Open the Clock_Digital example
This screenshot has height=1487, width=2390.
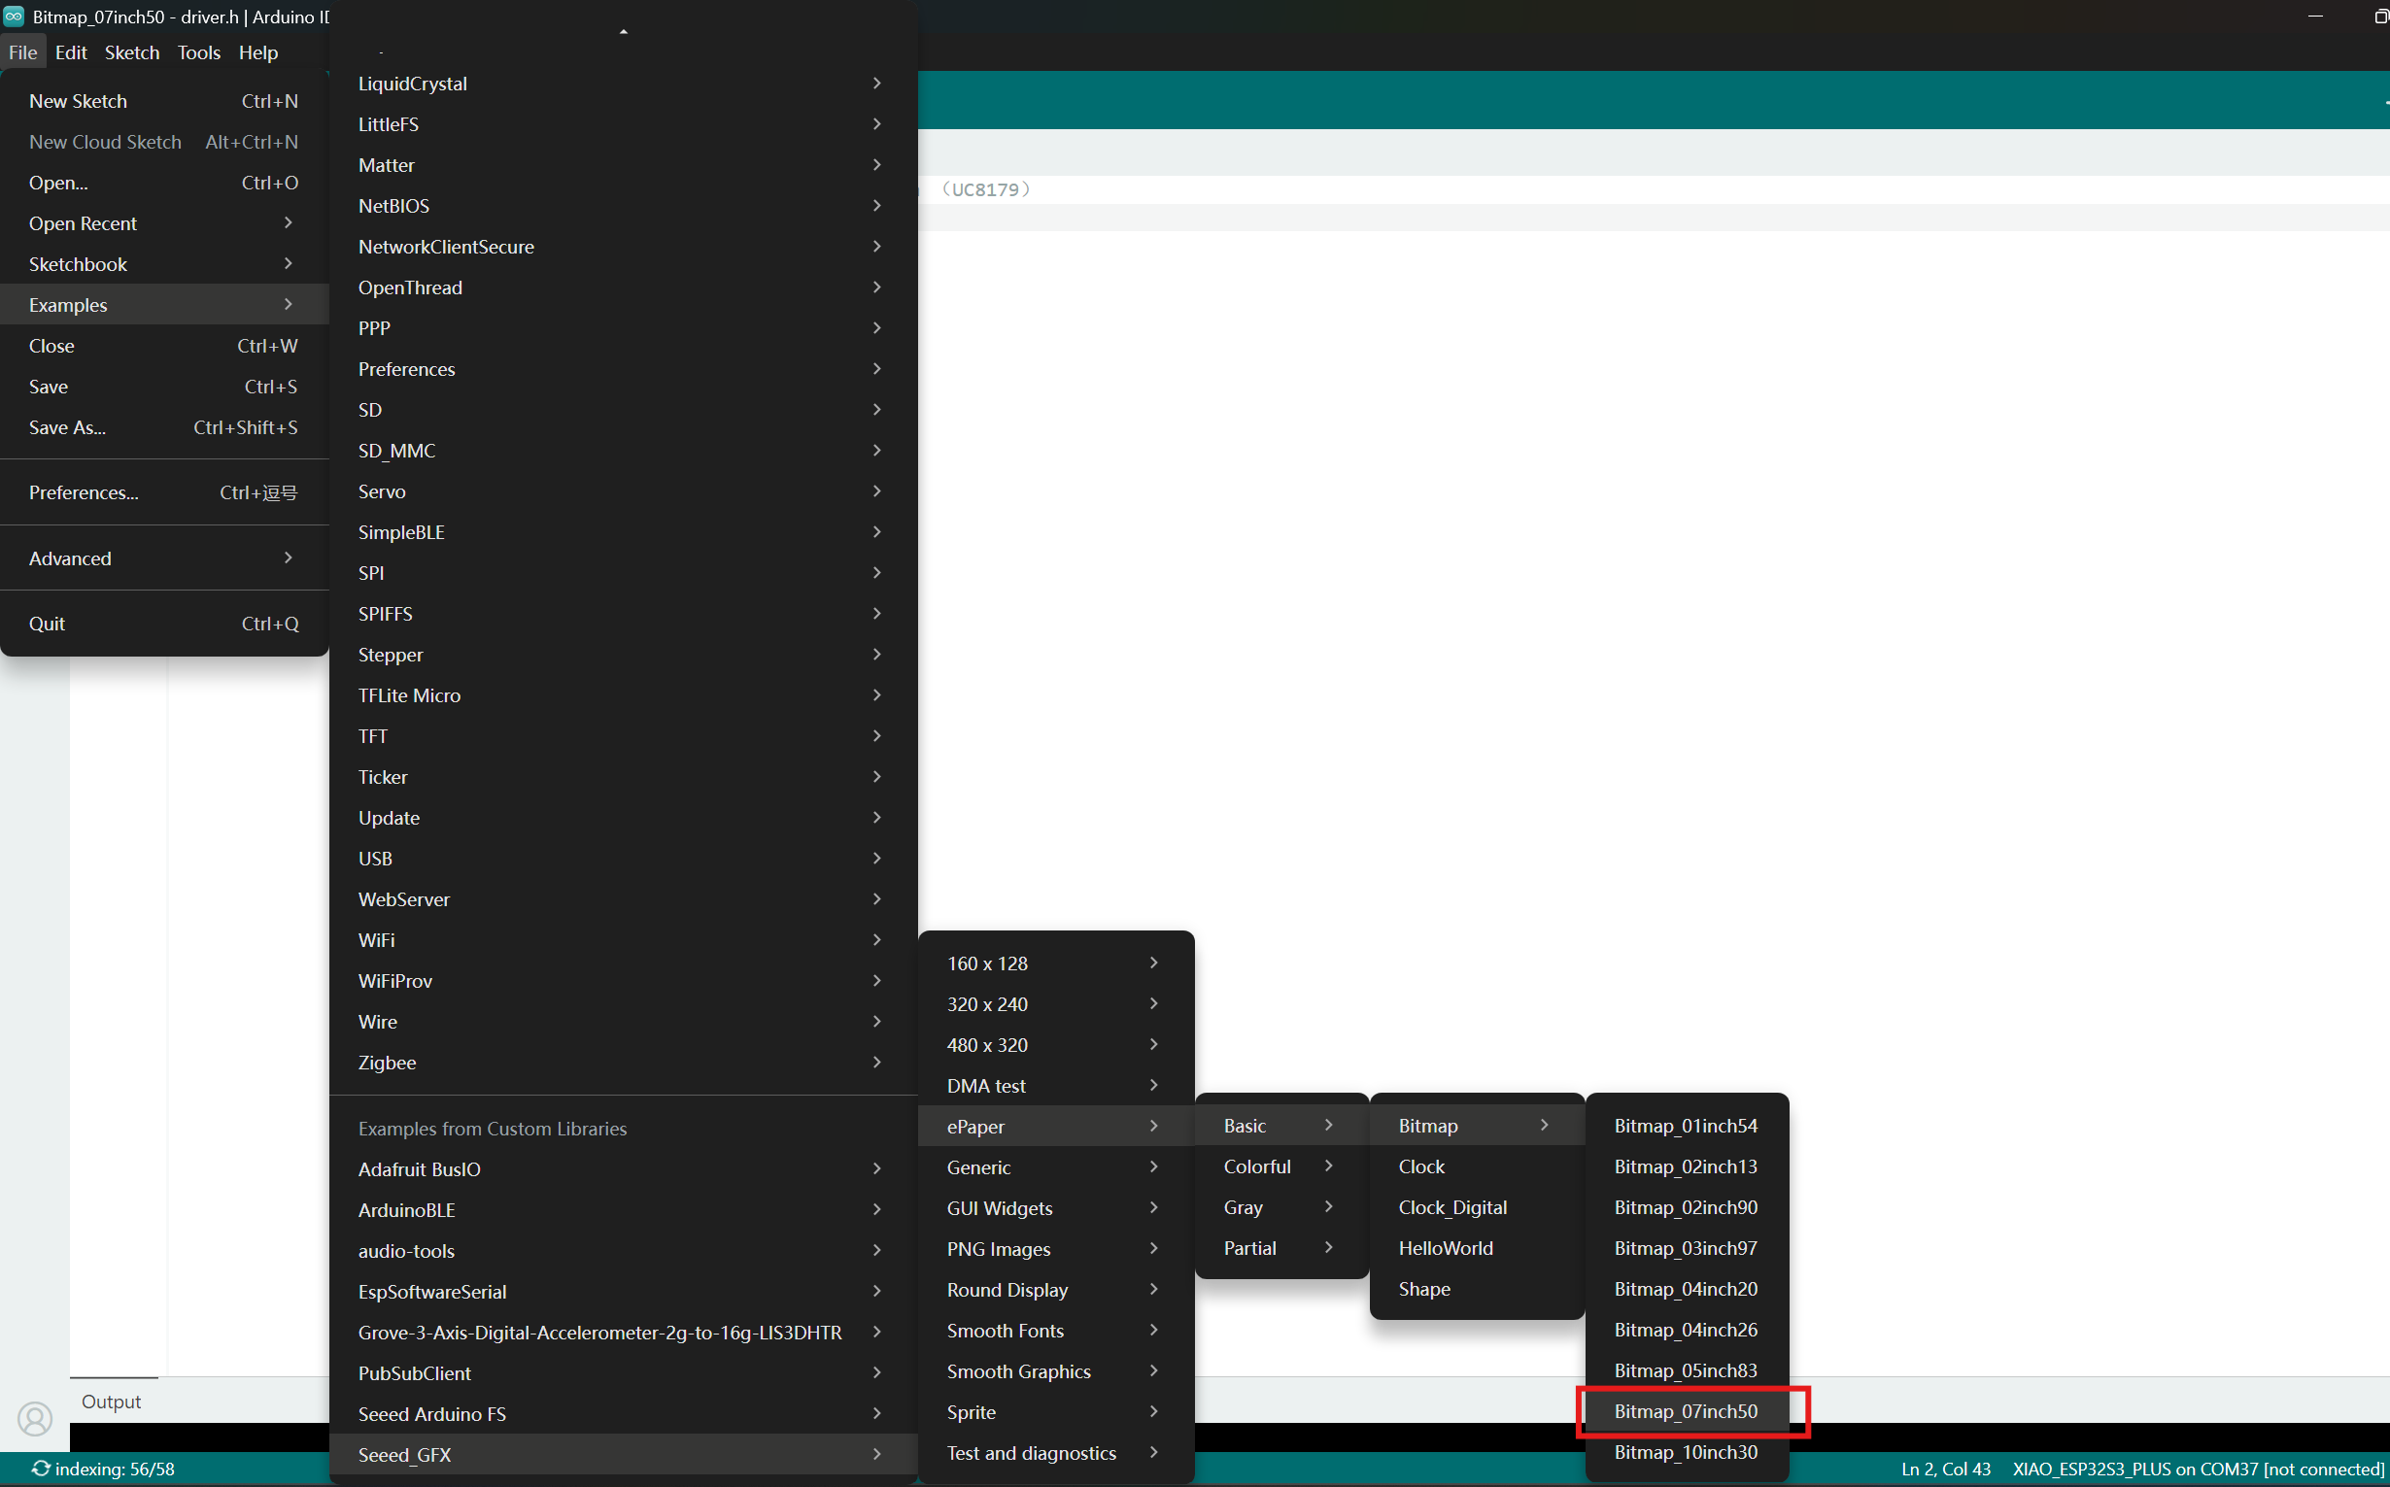1451,1206
